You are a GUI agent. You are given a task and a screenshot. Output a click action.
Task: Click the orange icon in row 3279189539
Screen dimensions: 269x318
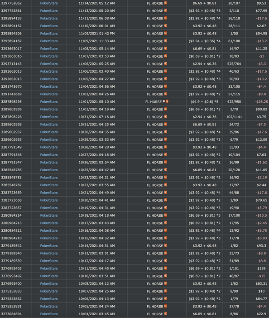click(166, 261)
